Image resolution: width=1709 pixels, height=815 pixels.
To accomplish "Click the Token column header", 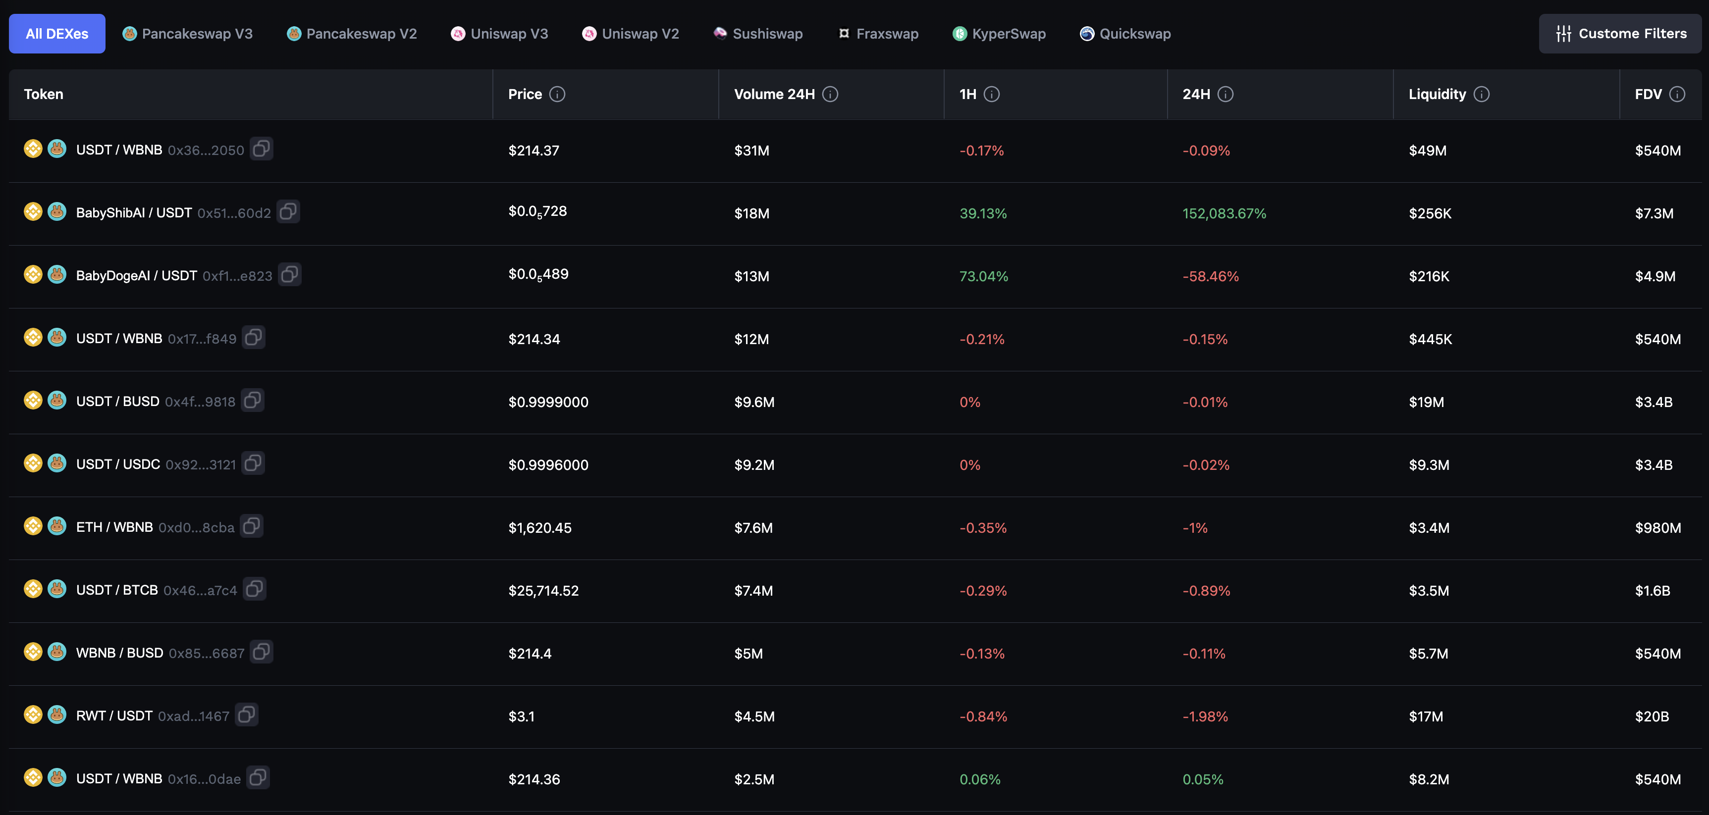I will pos(44,94).
